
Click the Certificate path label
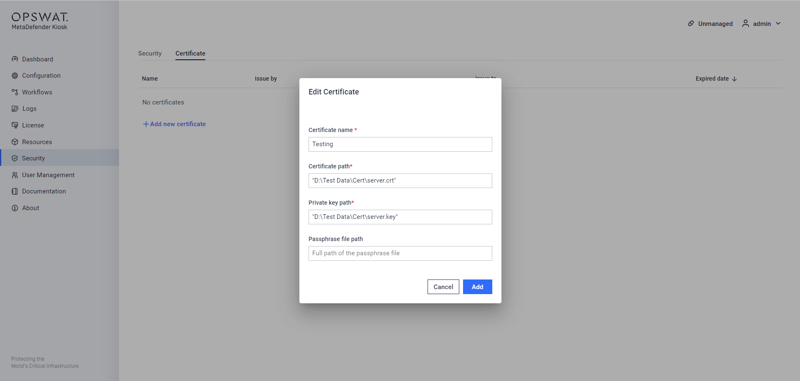tap(329, 166)
